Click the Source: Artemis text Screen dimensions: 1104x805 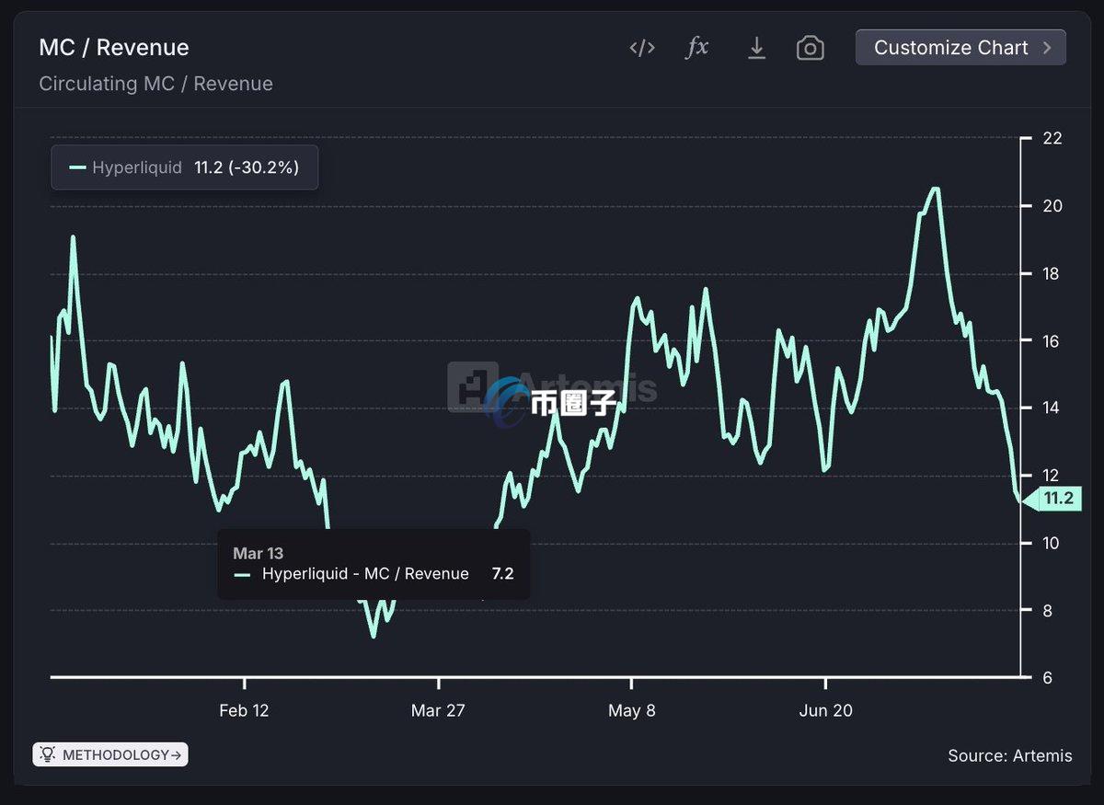[1009, 755]
